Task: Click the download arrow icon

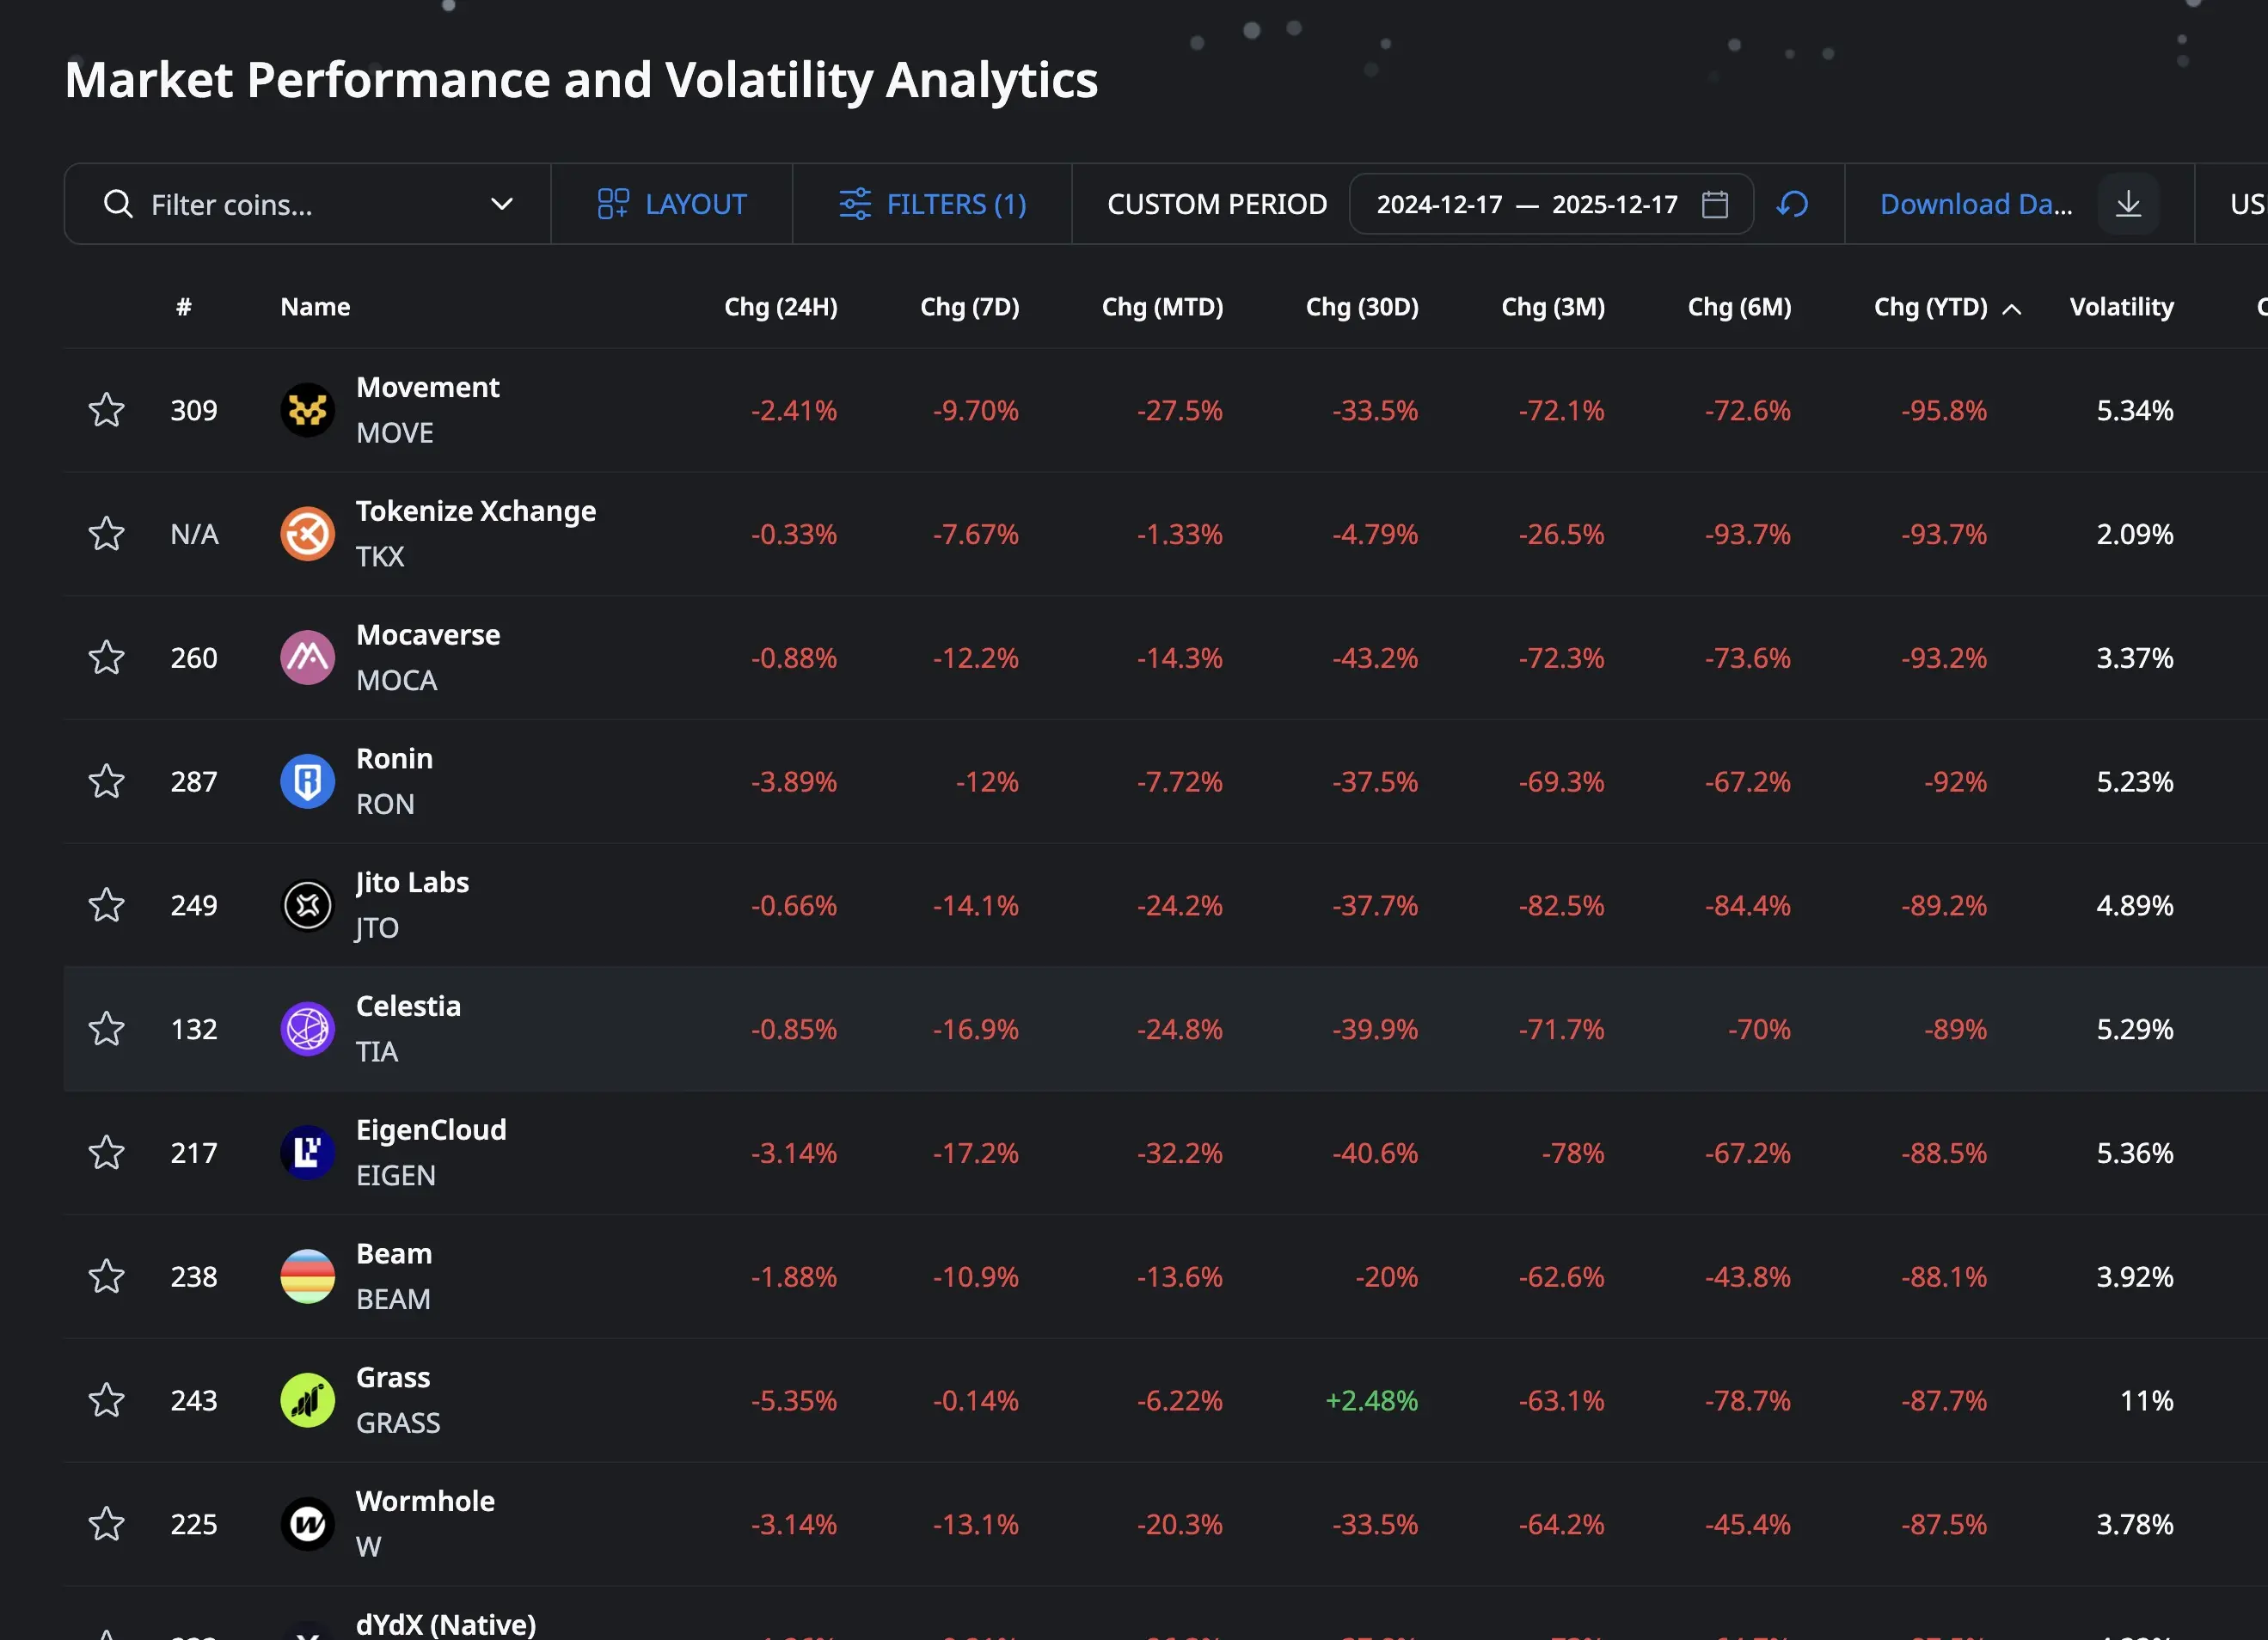Action: (x=2128, y=204)
